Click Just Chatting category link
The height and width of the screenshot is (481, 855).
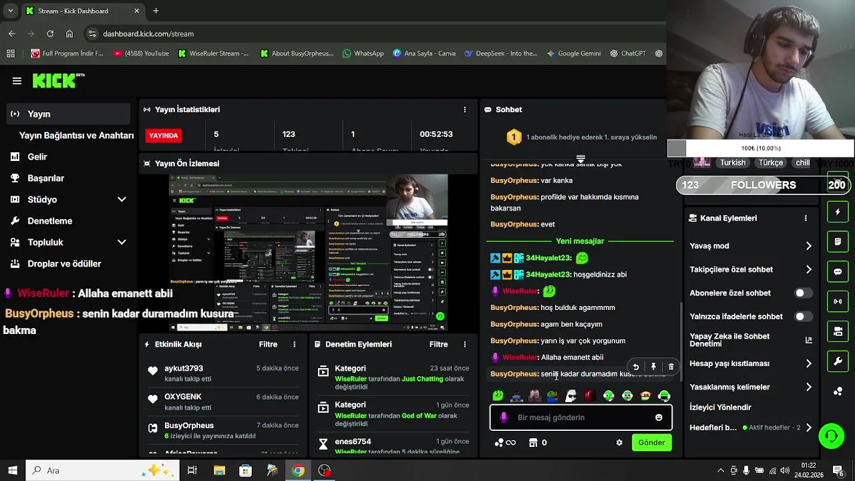pyautogui.click(x=422, y=379)
